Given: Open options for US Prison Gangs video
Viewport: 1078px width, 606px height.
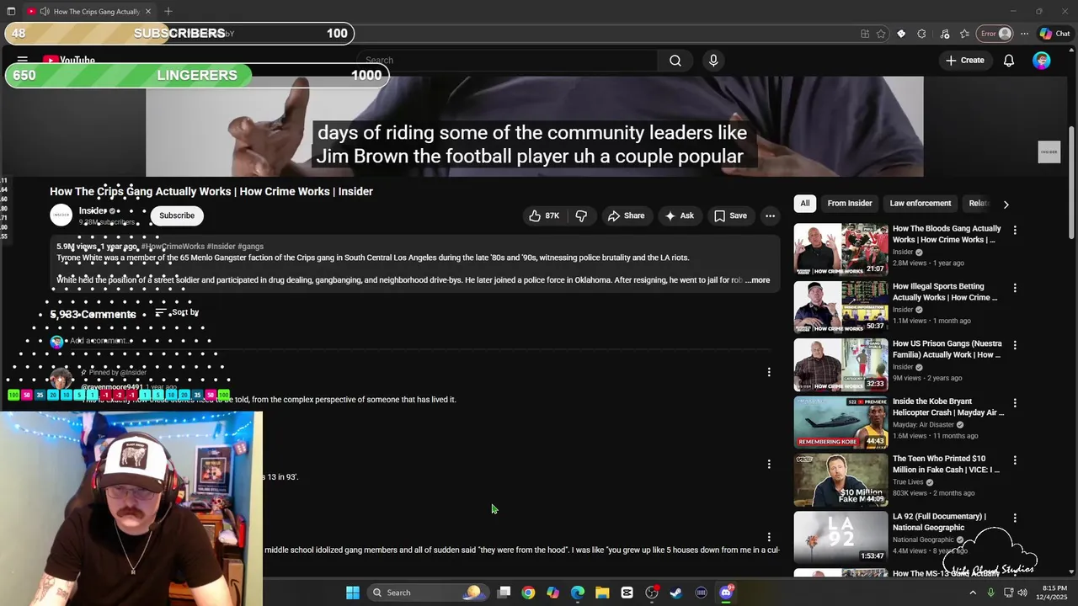Looking at the screenshot, I should (1015, 345).
